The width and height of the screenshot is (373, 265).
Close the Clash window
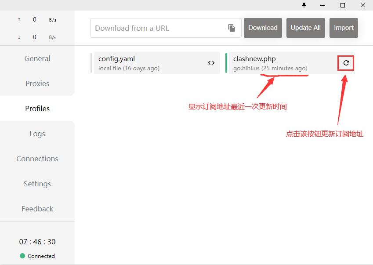[x=362, y=5]
